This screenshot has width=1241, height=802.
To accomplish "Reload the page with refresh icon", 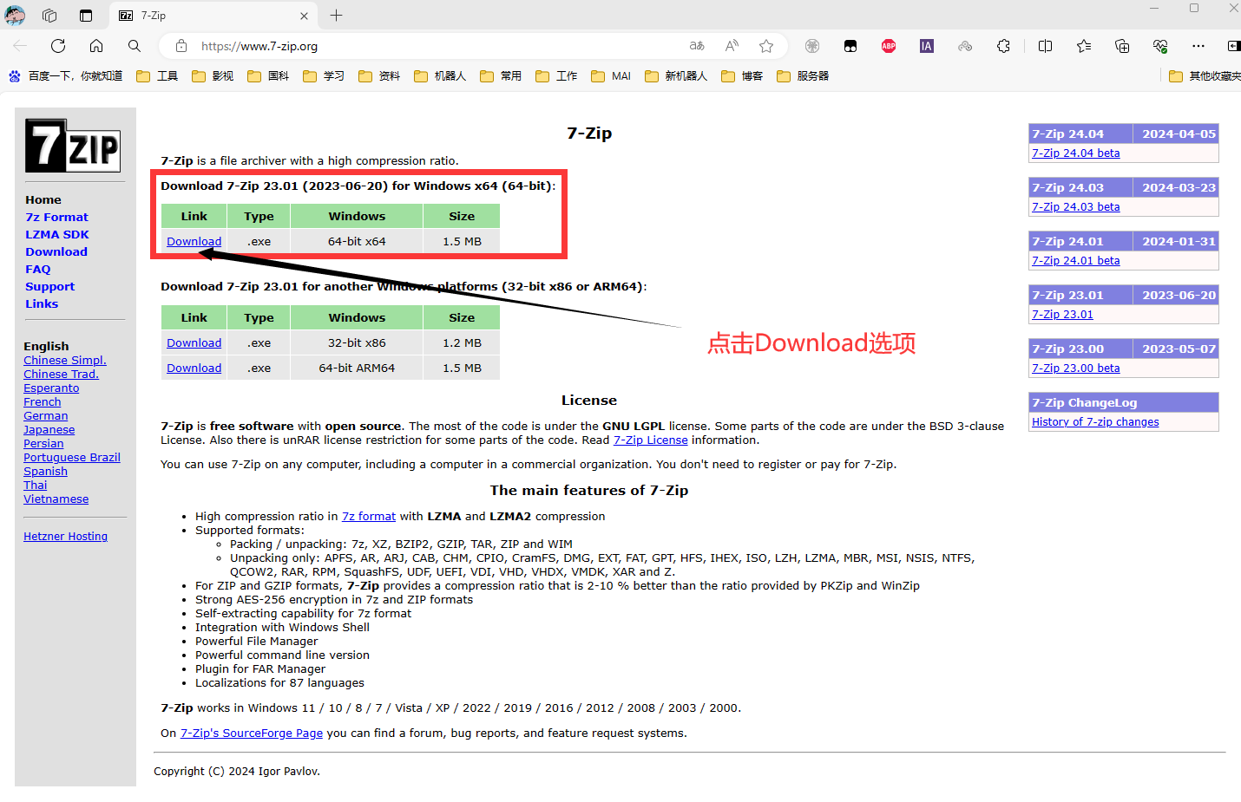I will [58, 46].
